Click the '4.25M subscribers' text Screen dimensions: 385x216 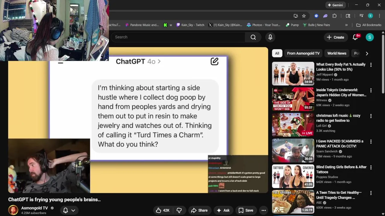(x=34, y=213)
